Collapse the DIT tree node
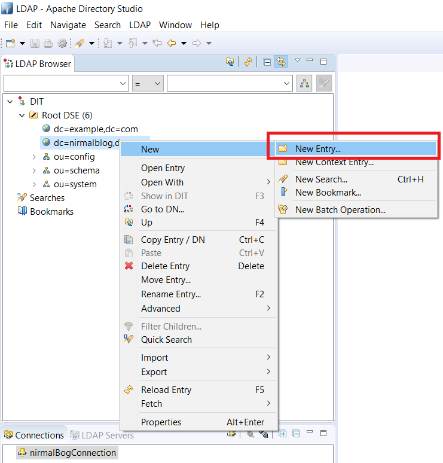Screen dimensions: 443x463 tap(10, 102)
